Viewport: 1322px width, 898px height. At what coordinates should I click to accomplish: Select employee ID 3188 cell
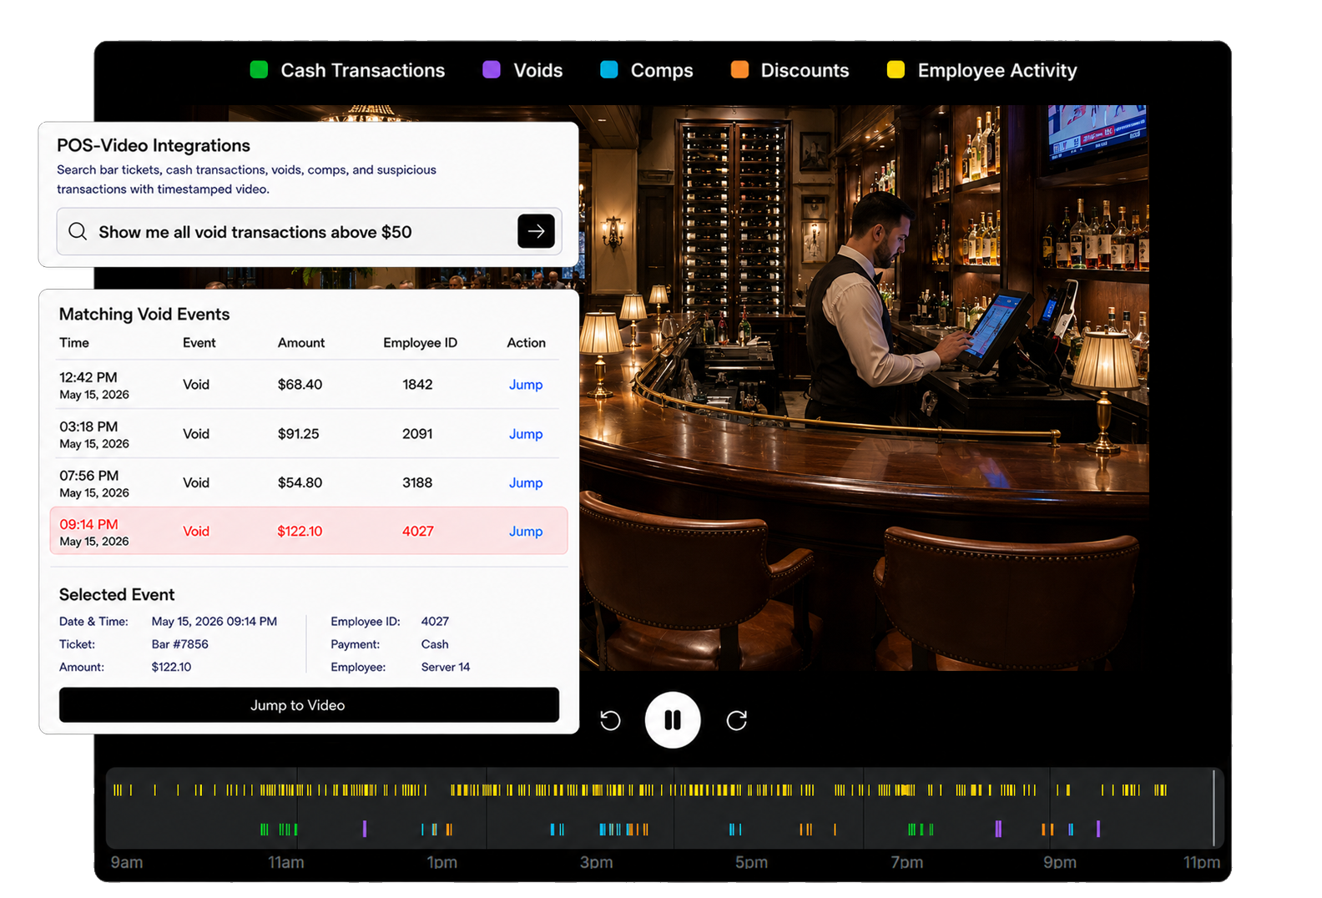417,482
